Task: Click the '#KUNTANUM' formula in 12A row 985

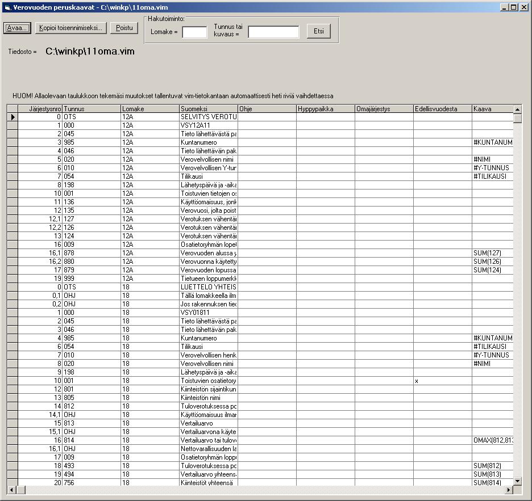Action: pos(492,142)
